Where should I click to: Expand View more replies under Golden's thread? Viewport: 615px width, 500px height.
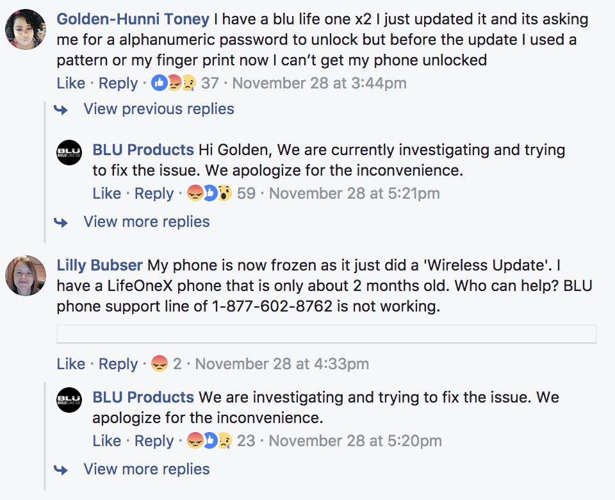tap(146, 222)
